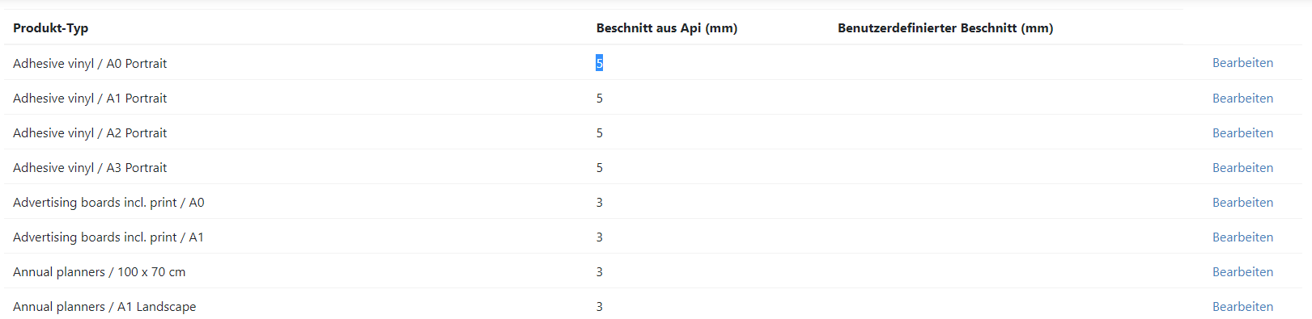Click Bearbeiten for Adhesive vinyl A0 Portrait
The height and width of the screenshot is (319, 1312).
tap(1242, 63)
